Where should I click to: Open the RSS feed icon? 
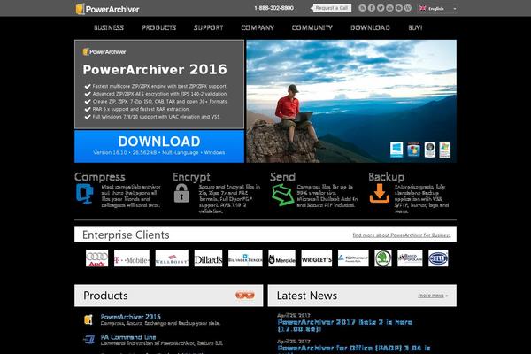(x=362, y=8)
